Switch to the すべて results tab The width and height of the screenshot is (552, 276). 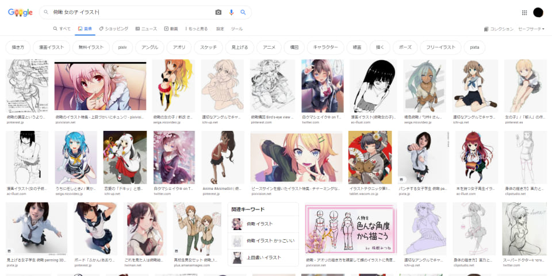click(62, 29)
